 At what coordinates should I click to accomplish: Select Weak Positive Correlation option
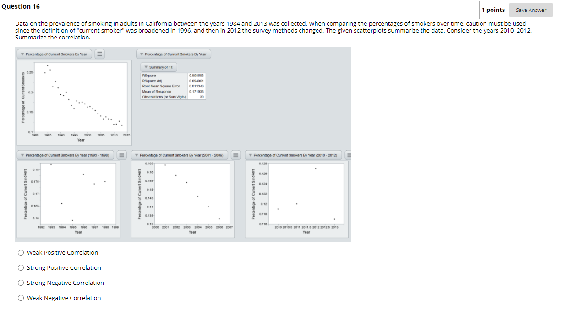tap(21, 252)
